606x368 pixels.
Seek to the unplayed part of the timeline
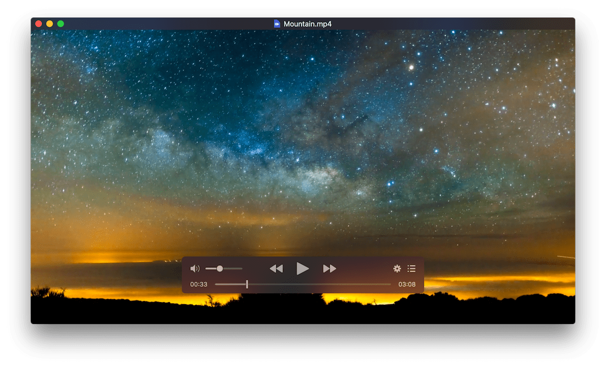pos(319,285)
